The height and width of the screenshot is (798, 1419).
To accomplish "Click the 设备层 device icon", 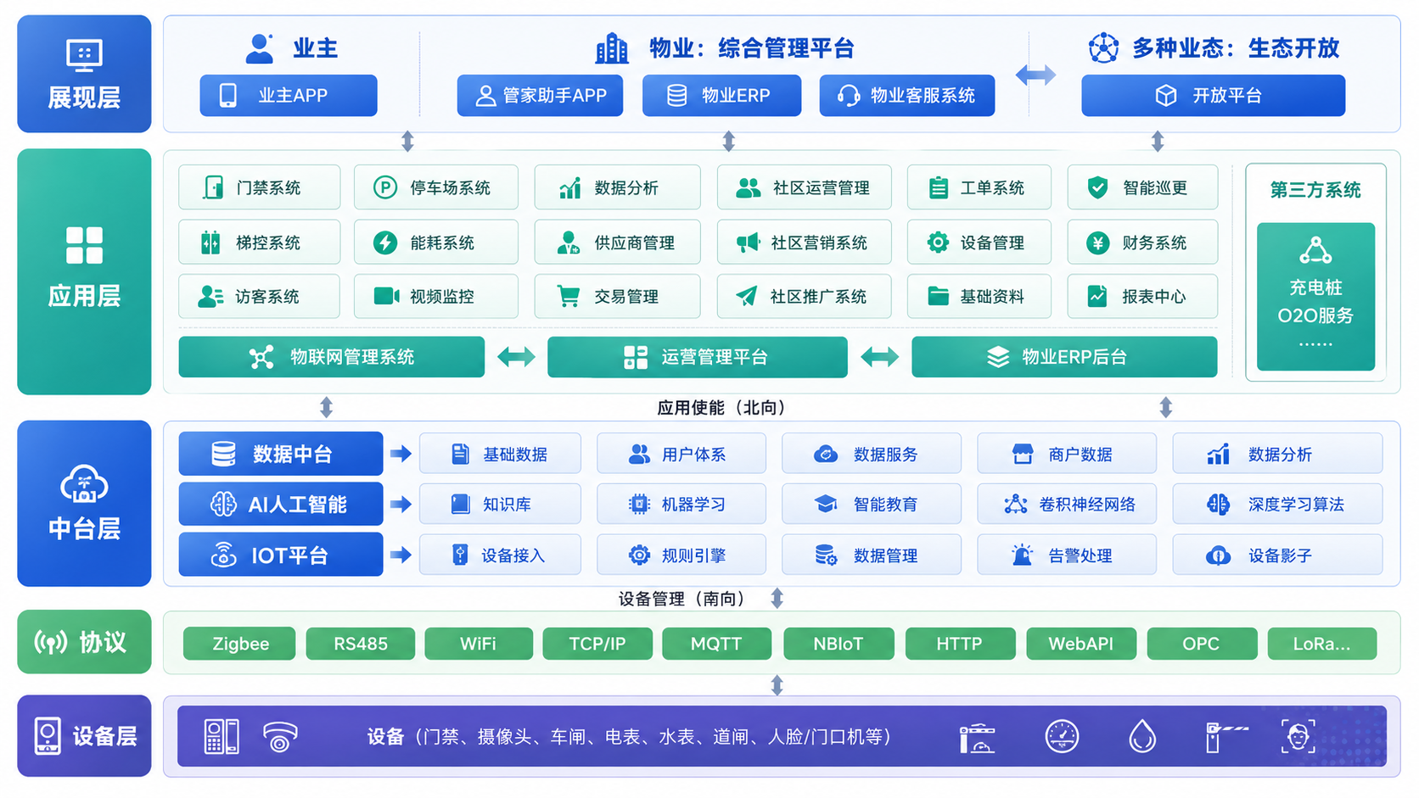I will pos(48,736).
